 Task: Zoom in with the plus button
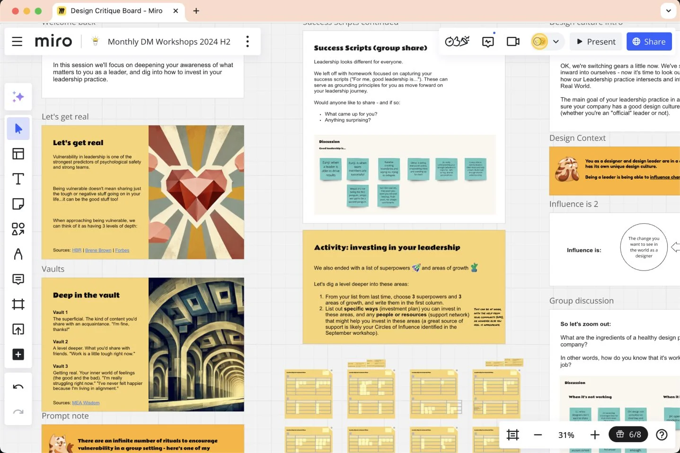595,435
